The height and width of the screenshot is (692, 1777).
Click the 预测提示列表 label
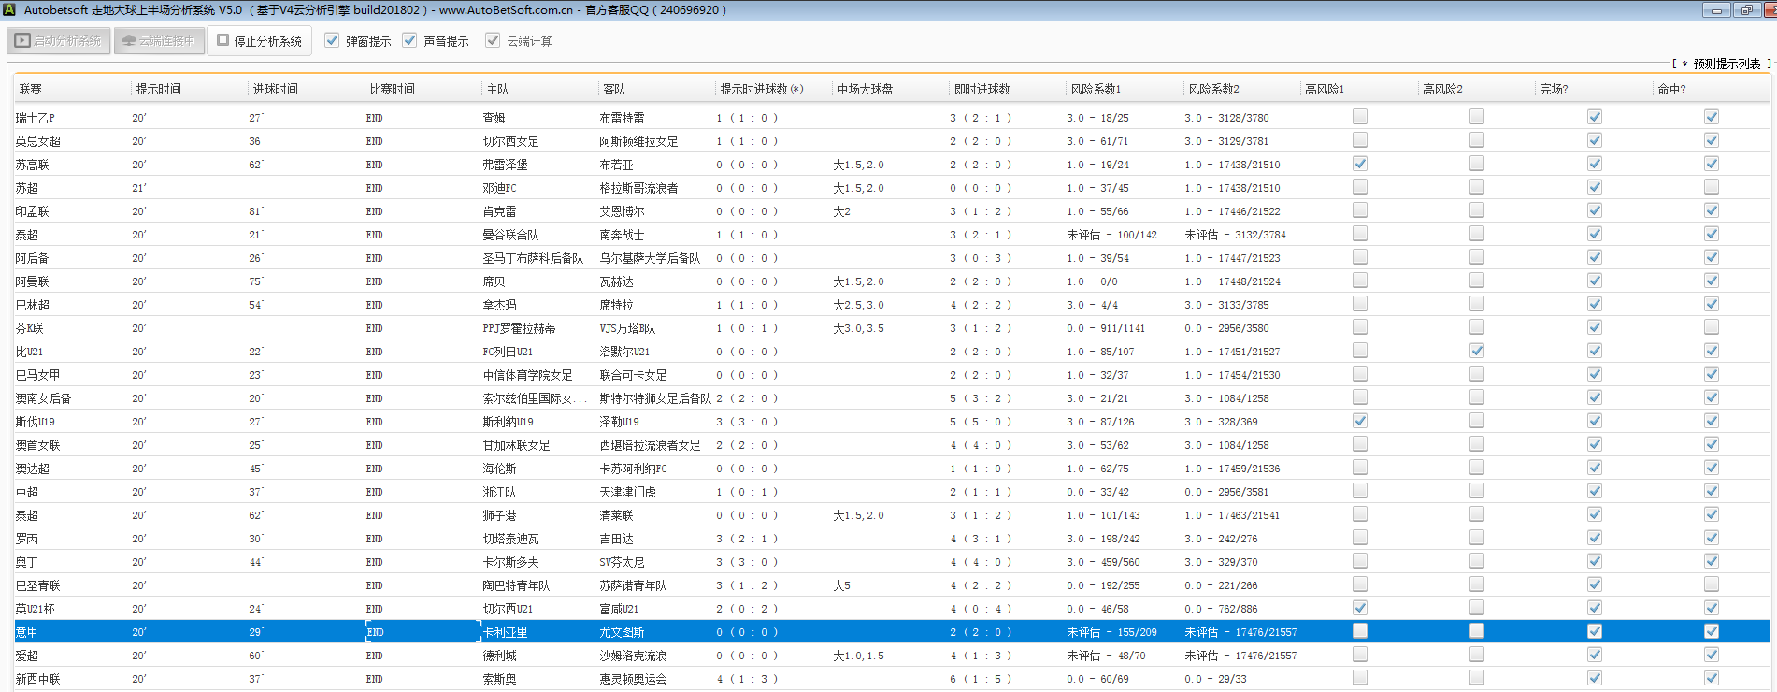click(1726, 65)
